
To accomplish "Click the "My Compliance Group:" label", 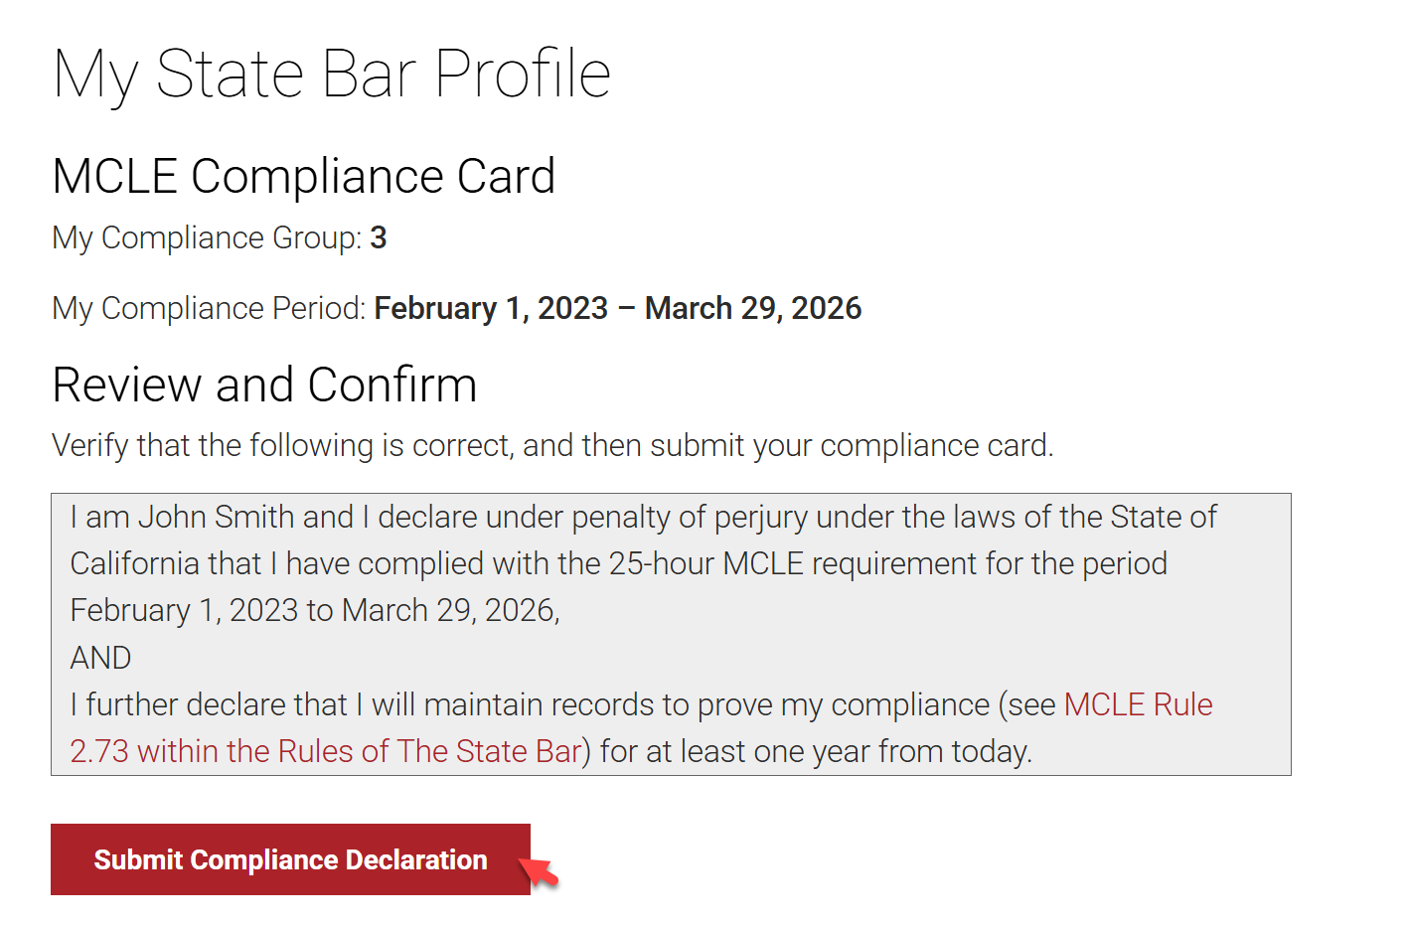I will 207,238.
